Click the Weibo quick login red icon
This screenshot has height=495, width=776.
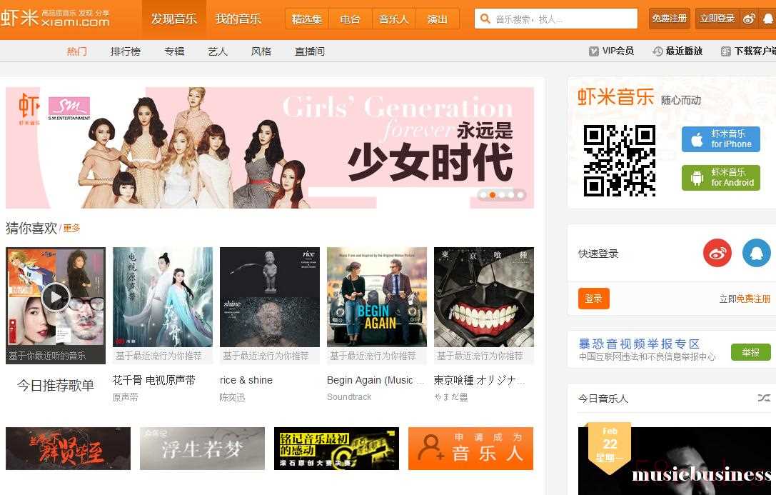point(717,253)
